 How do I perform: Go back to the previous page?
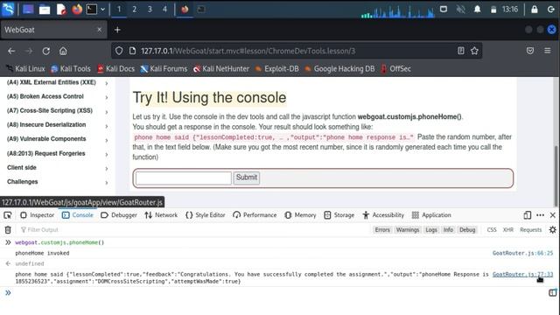tap(11, 51)
